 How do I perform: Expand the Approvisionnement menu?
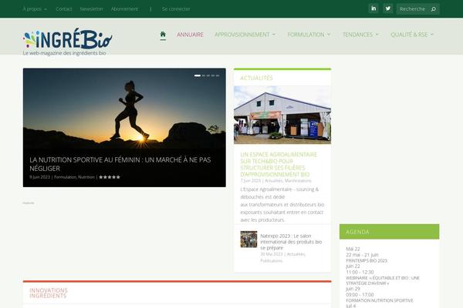click(x=245, y=35)
